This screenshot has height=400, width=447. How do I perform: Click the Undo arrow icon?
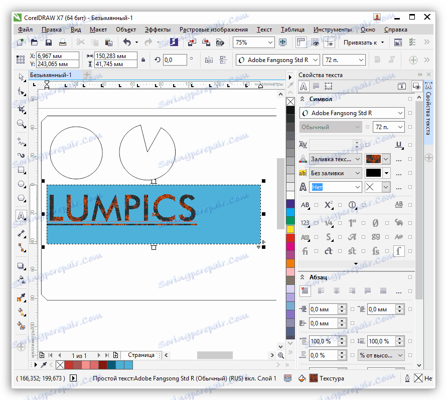point(127,43)
